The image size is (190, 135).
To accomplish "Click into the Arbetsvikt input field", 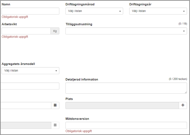I will 26,31.
